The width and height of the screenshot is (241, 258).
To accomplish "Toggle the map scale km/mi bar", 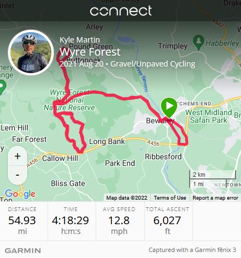I will click(213, 179).
